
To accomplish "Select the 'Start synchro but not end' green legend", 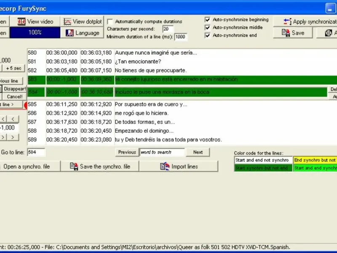I will pos(263,168).
